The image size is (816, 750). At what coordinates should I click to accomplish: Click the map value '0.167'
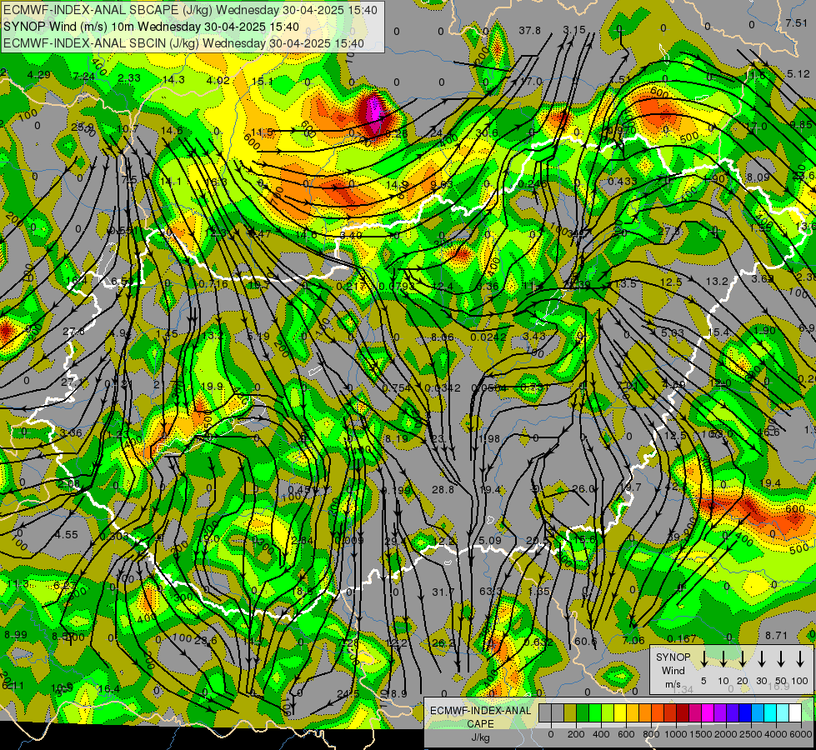(x=682, y=638)
